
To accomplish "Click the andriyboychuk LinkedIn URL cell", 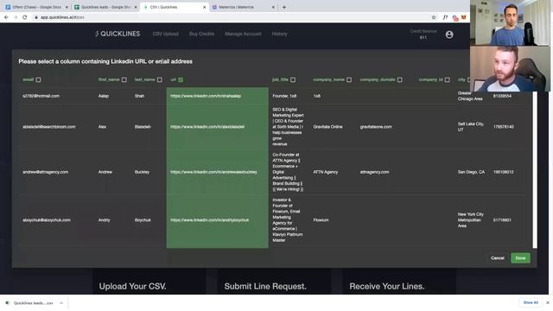I will (x=217, y=220).
